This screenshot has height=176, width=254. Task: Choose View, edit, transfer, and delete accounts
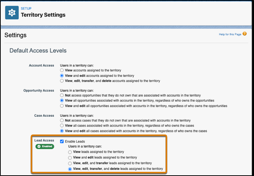coord(62,81)
